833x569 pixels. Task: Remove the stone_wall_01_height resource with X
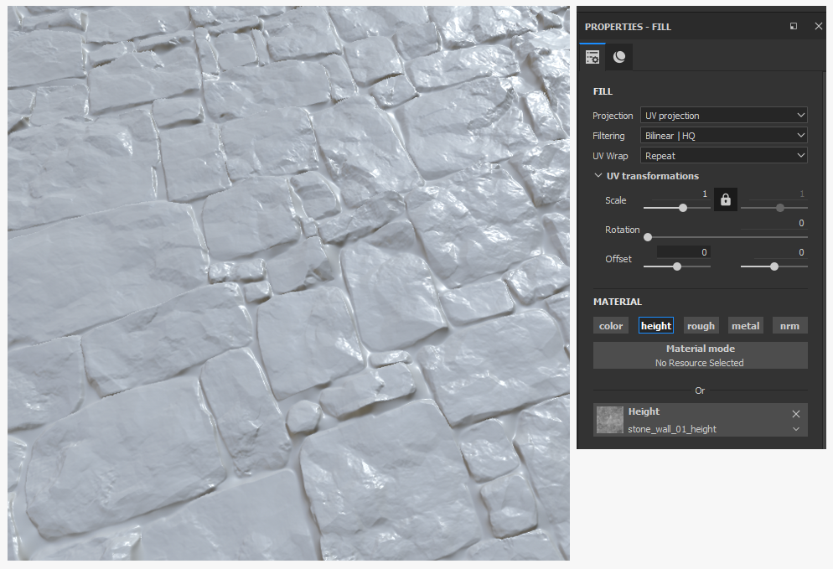click(x=796, y=413)
